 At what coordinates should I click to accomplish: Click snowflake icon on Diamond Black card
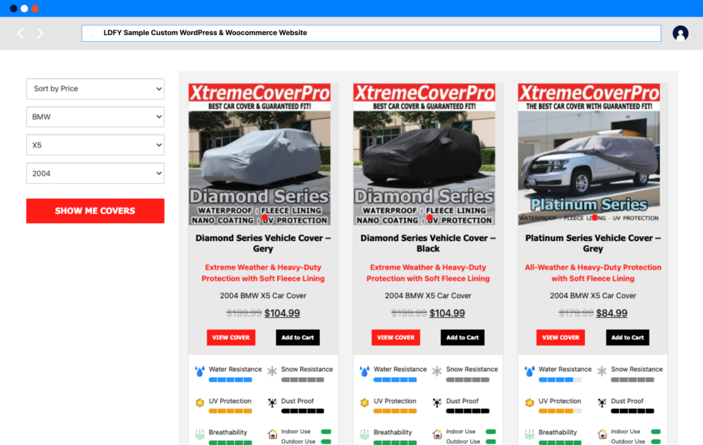tap(437, 371)
